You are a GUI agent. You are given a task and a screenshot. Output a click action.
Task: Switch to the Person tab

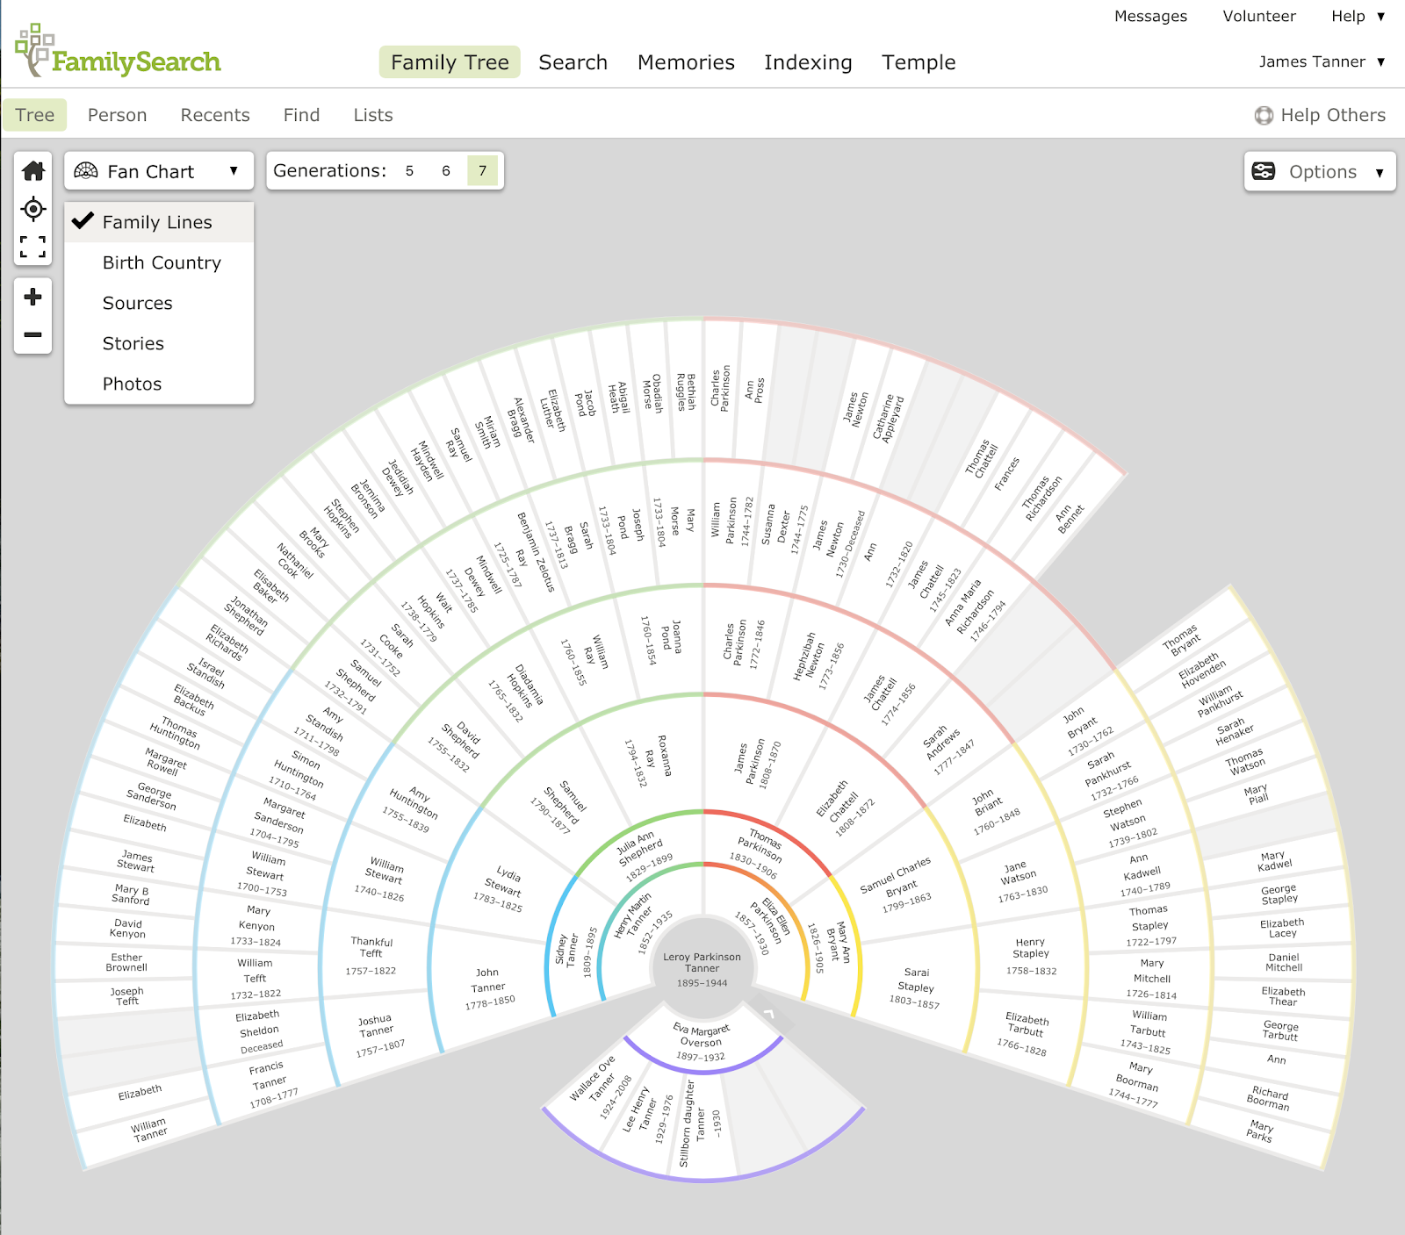pos(117,115)
